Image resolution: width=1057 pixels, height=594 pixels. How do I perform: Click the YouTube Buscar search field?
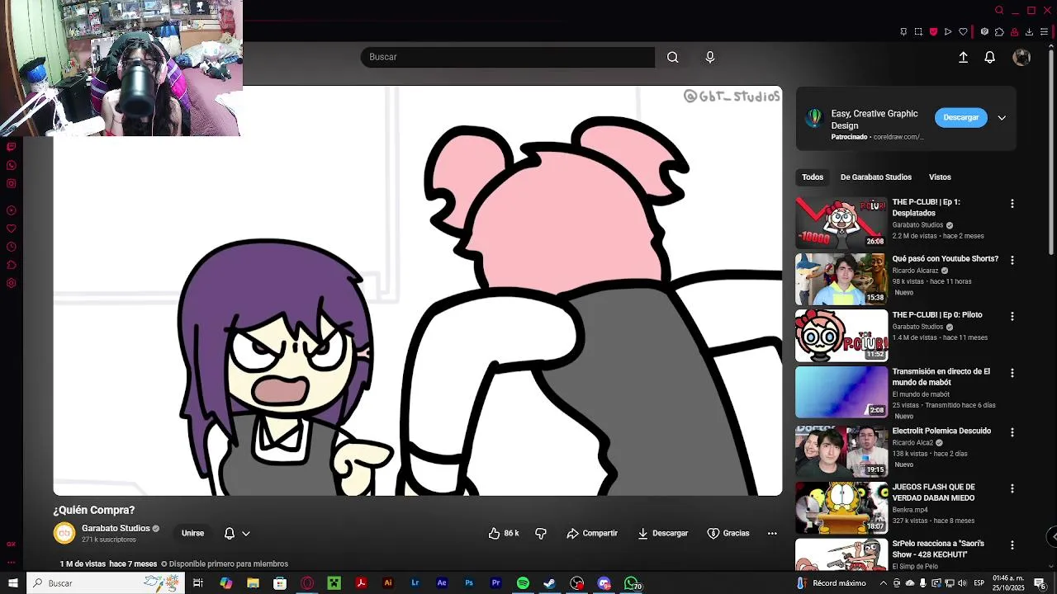(x=508, y=57)
